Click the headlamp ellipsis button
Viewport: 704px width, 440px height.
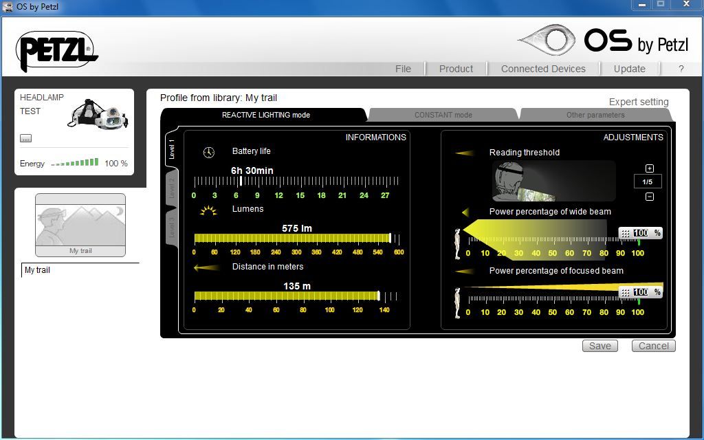coord(25,138)
